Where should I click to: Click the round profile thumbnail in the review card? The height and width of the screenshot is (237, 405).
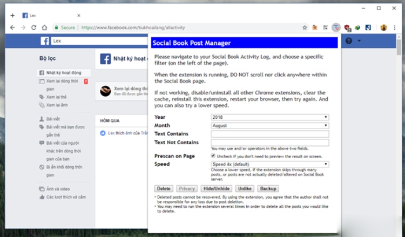pos(105,91)
